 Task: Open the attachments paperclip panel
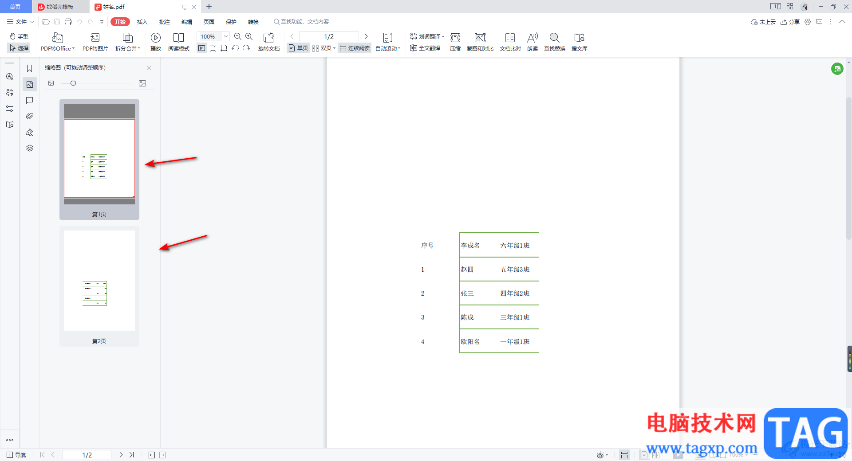(x=30, y=116)
